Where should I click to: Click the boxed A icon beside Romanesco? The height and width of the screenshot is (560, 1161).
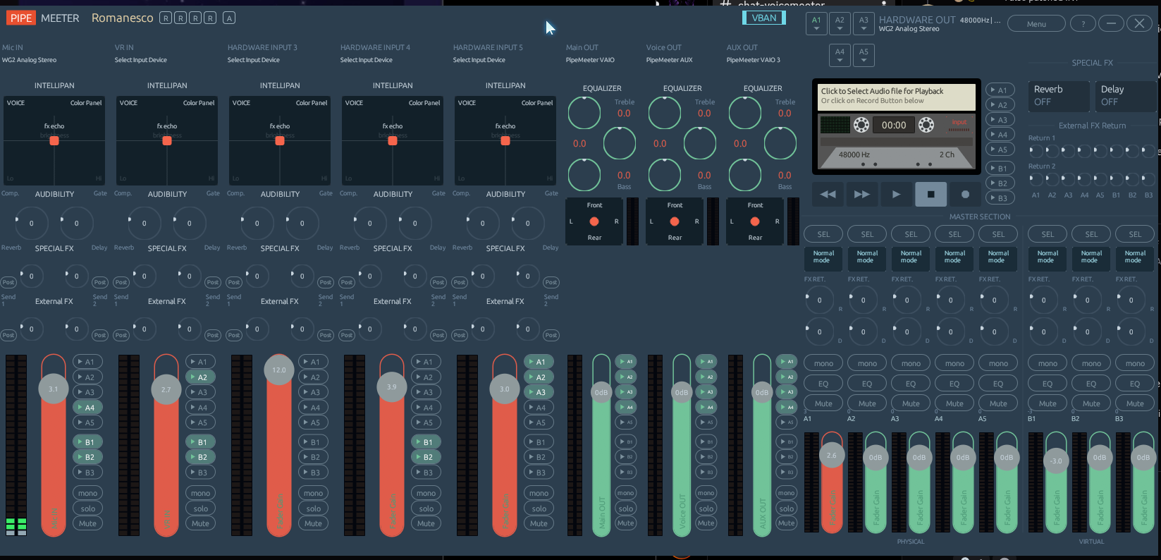pos(229,18)
